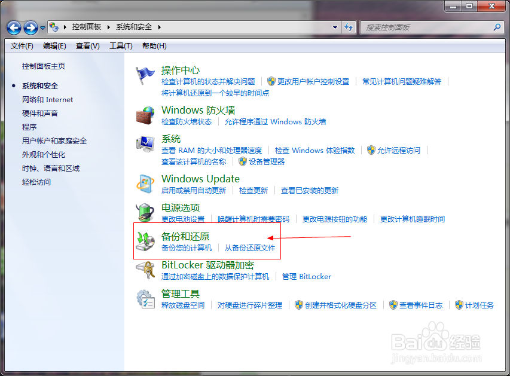Open the 工具(T) menu

click(x=120, y=45)
